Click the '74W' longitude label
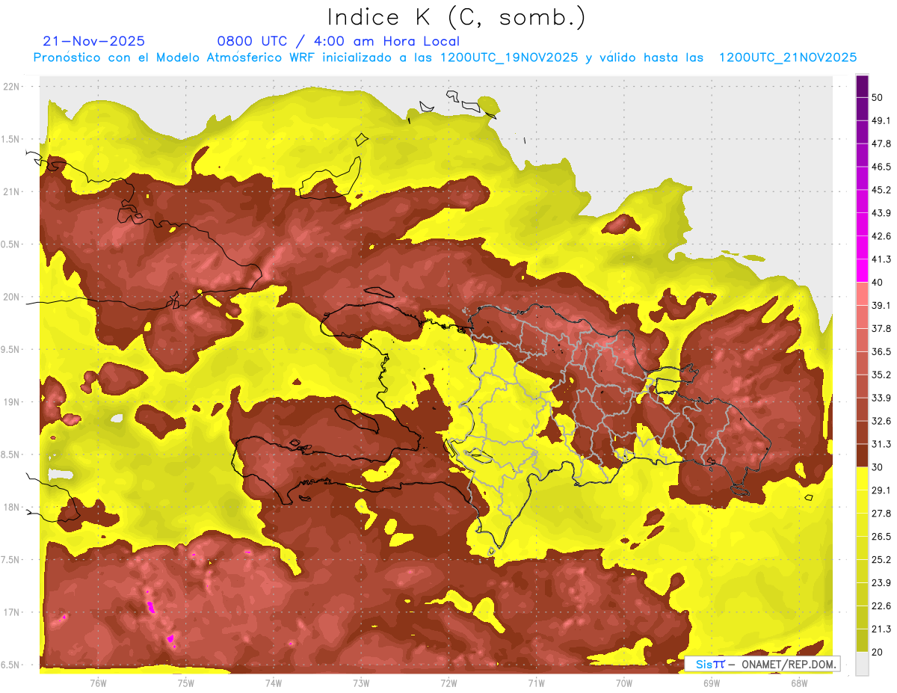The image size is (897, 693). 273,683
